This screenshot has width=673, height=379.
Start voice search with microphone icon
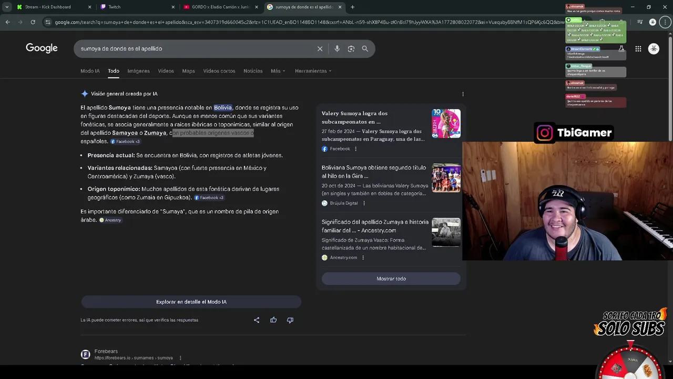(x=337, y=48)
